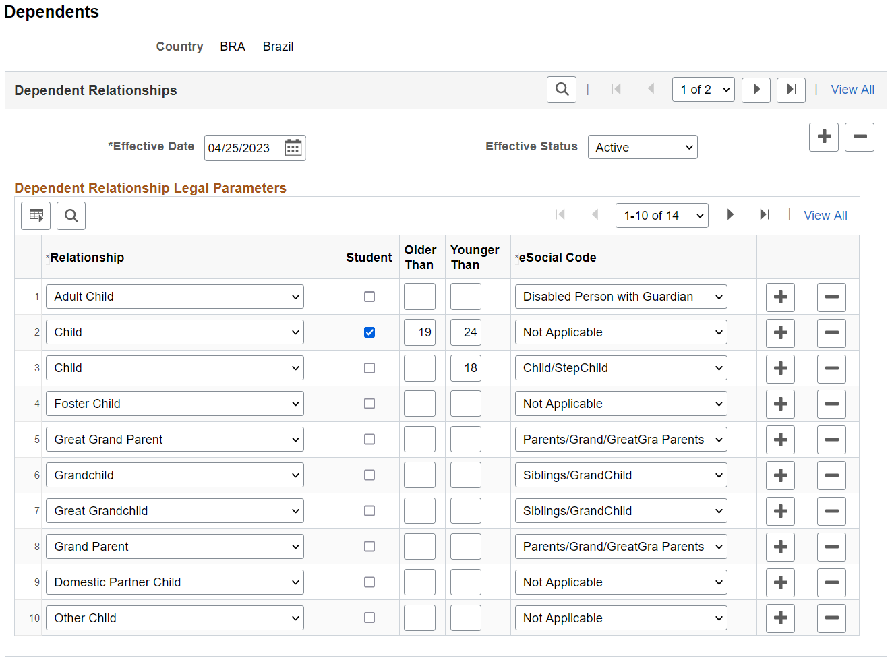Image resolution: width=892 pixels, height=662 pixels.
Task: Open the Effective Status dropdown
Action: tap(643, 148)
